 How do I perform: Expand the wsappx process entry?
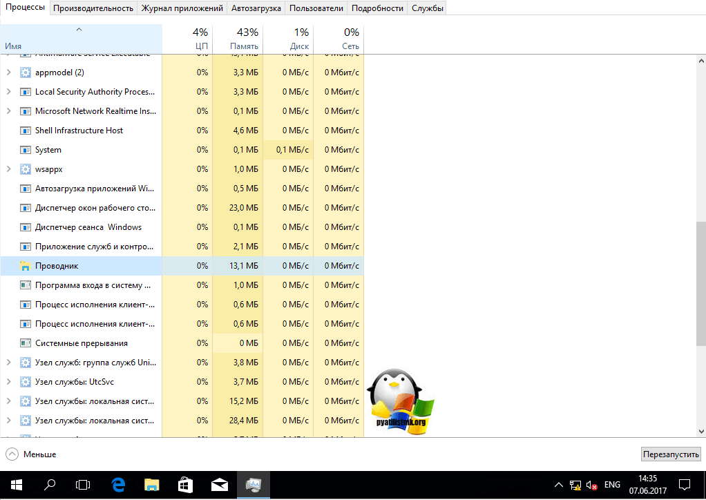(8, 169)
